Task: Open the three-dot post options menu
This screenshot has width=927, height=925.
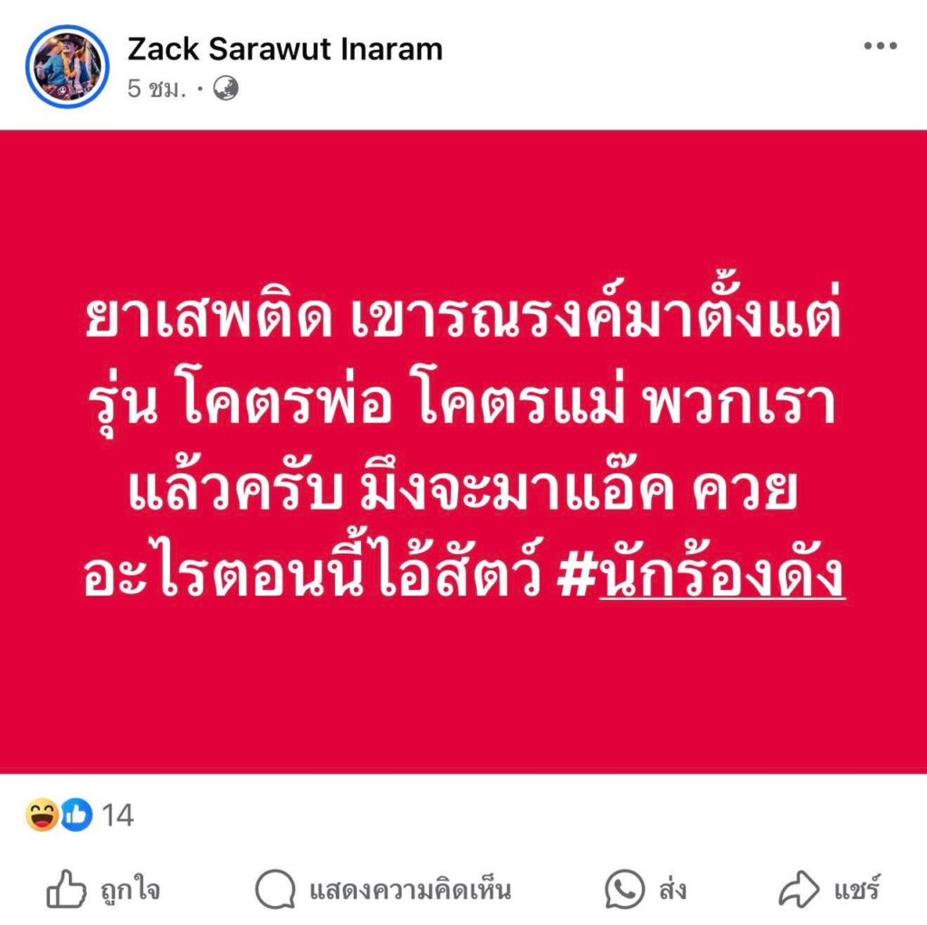Action: pyautogui.click(x=880, y=46)
